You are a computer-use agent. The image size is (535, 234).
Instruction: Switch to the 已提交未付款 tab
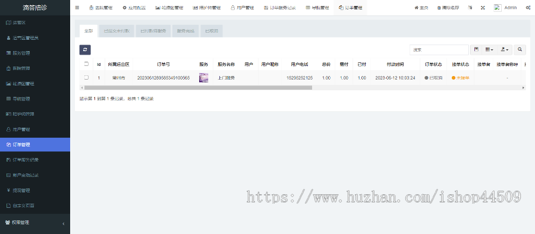tap(117, 31)
